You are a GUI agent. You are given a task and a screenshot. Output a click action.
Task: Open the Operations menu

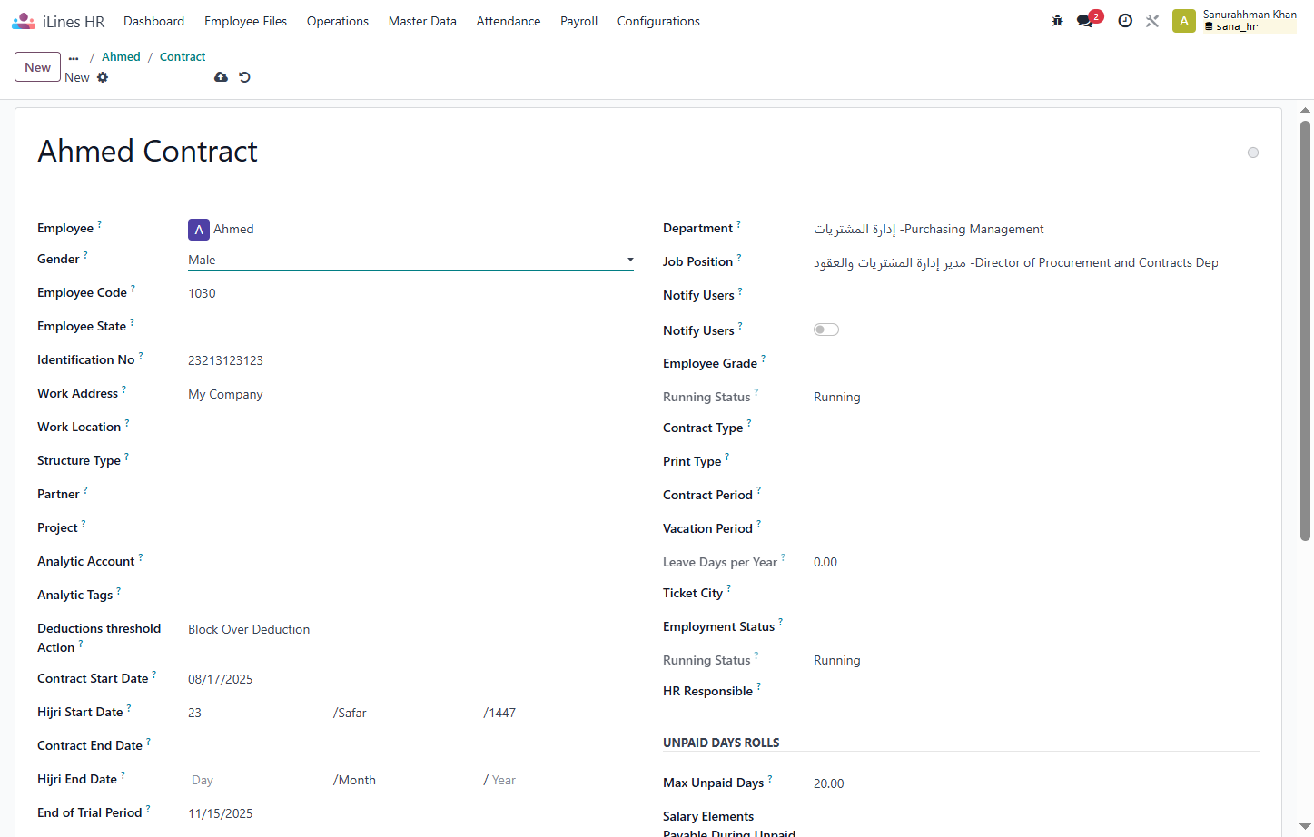tap(338, 21)
